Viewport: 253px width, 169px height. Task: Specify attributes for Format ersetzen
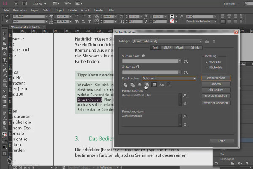tap(185, 117)
